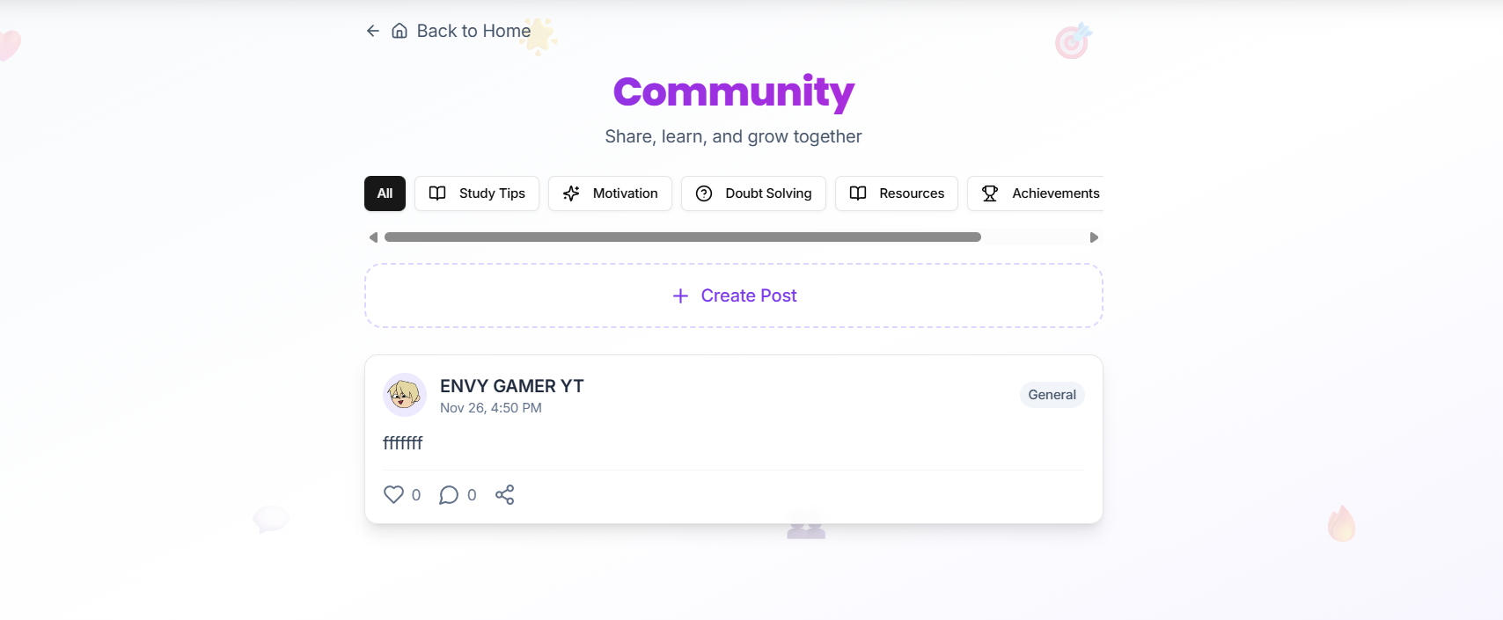
Task: Open comments via the speech bubble icon
Action: click(x=449, y=495)
